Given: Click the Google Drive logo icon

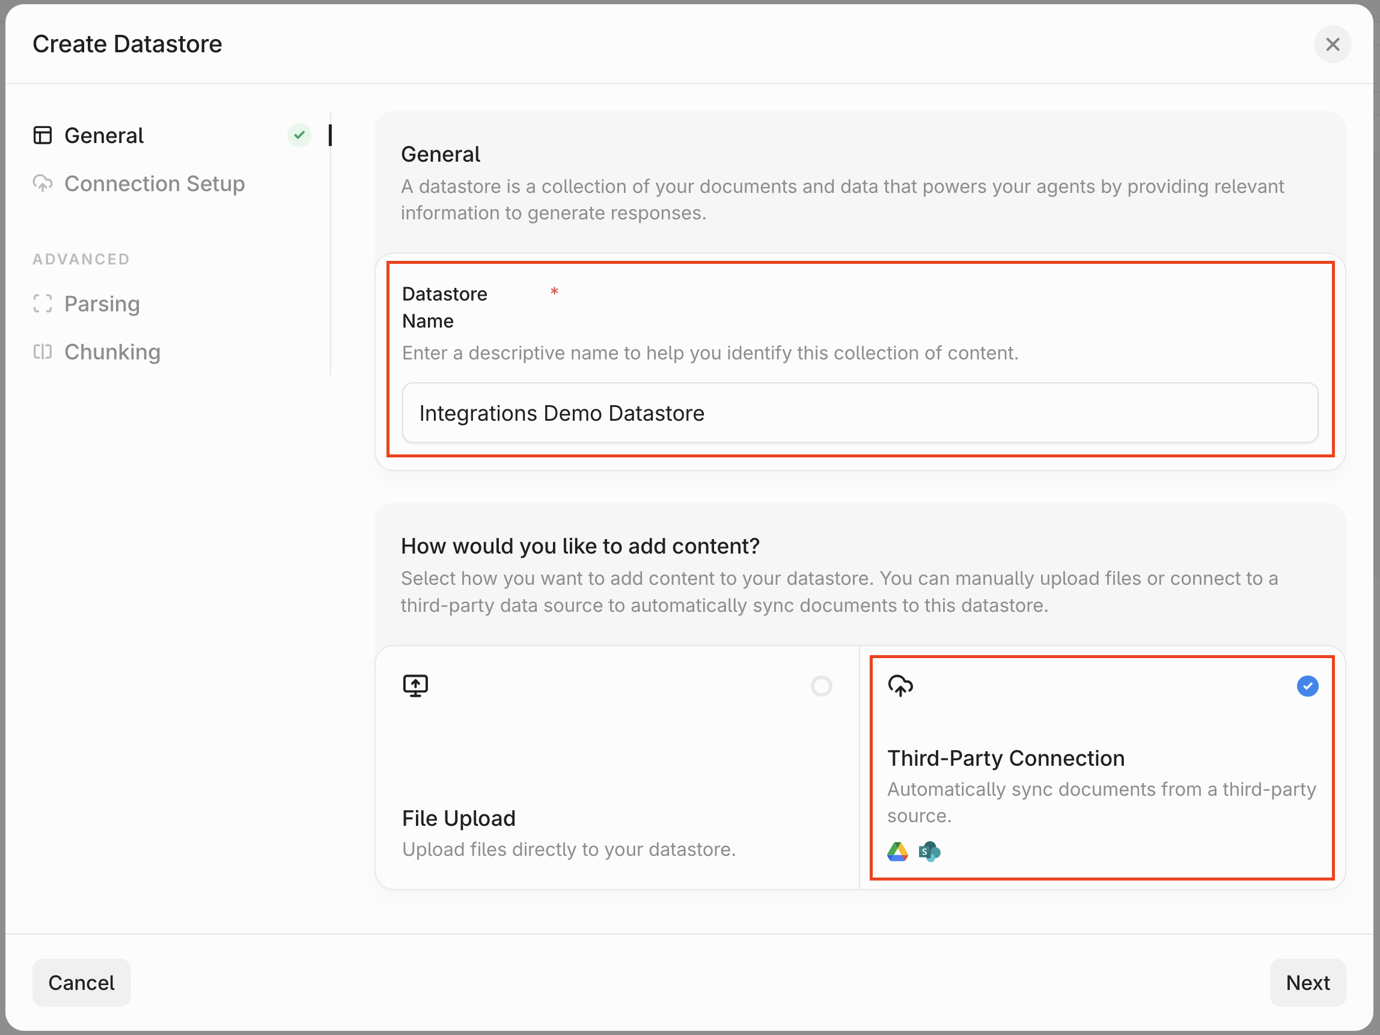Looking at the screenshot, I should pos(897,852).
